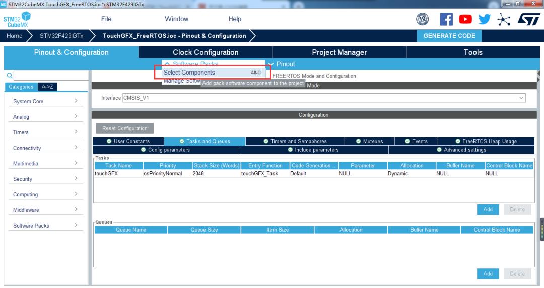Click GENERATE CODE button
This screenshot has width=544, height=288.
pyautogui.click(x=449, y=36)
